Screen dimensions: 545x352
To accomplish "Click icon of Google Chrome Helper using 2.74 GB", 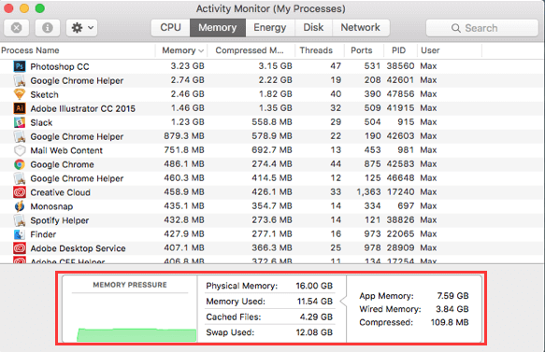I will tap(20, 80).
